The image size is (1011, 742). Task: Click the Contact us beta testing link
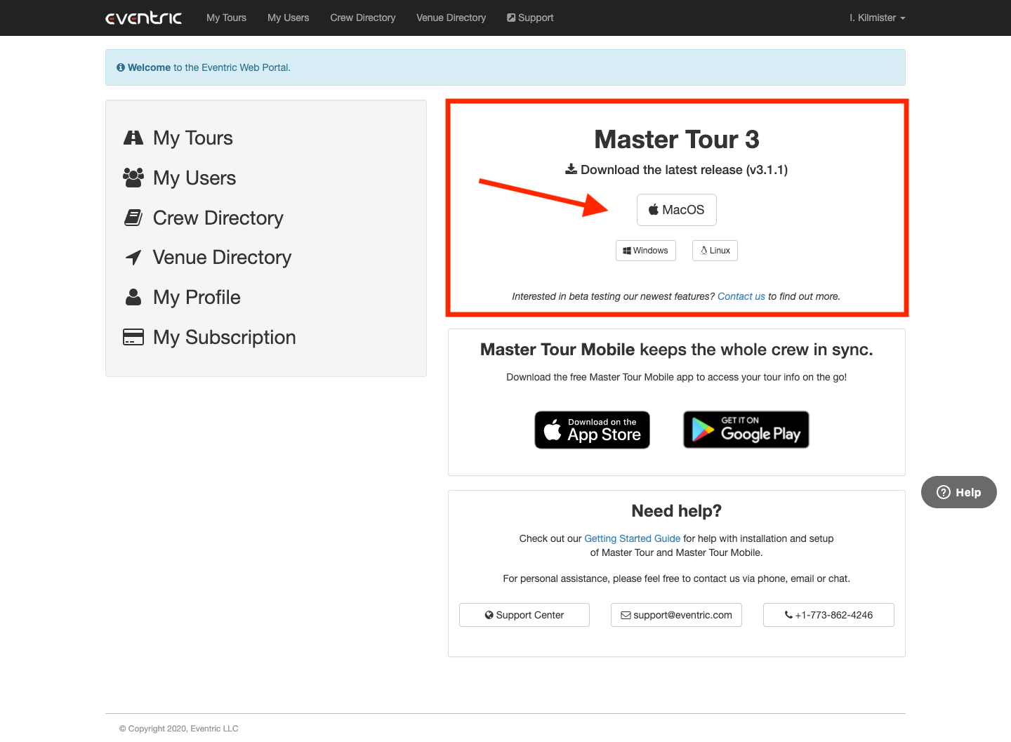(x=741, y=296)
